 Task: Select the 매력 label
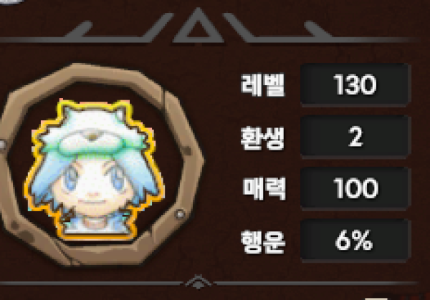pos(264,188)
